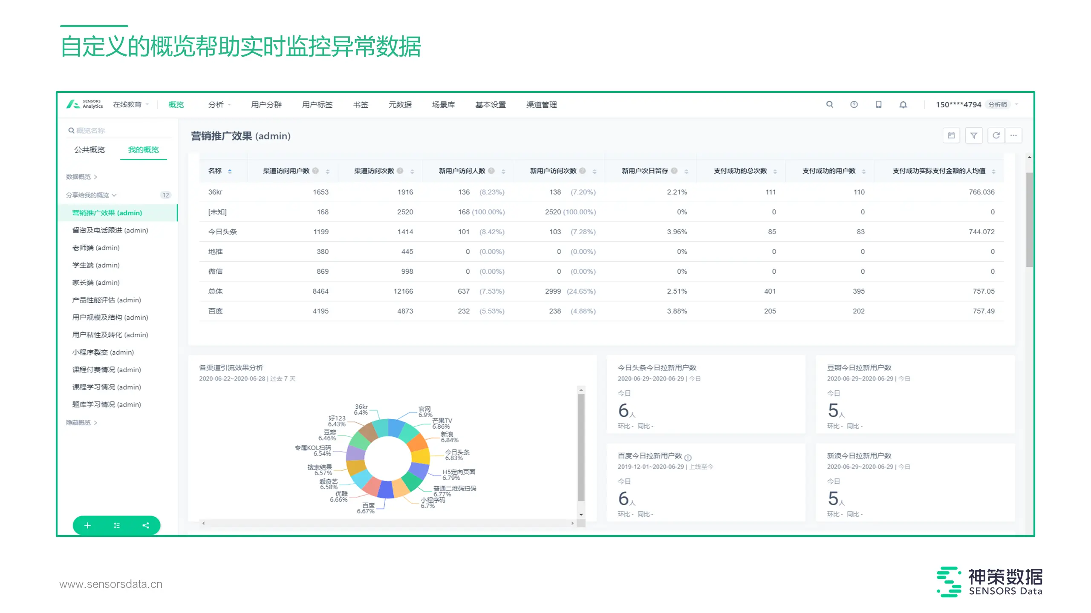This screenshot has height=613, width=1091.
Task: Switch to the 公共概览 tab
Action: click(x=89, y=149)
